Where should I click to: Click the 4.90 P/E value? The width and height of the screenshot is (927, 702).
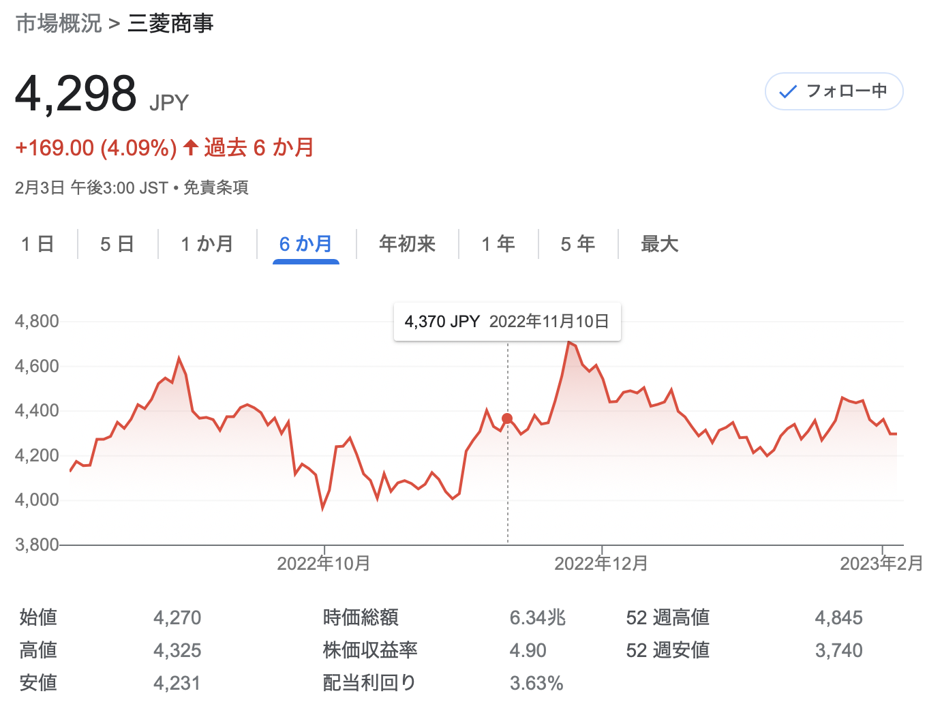(x=528, y=650)
